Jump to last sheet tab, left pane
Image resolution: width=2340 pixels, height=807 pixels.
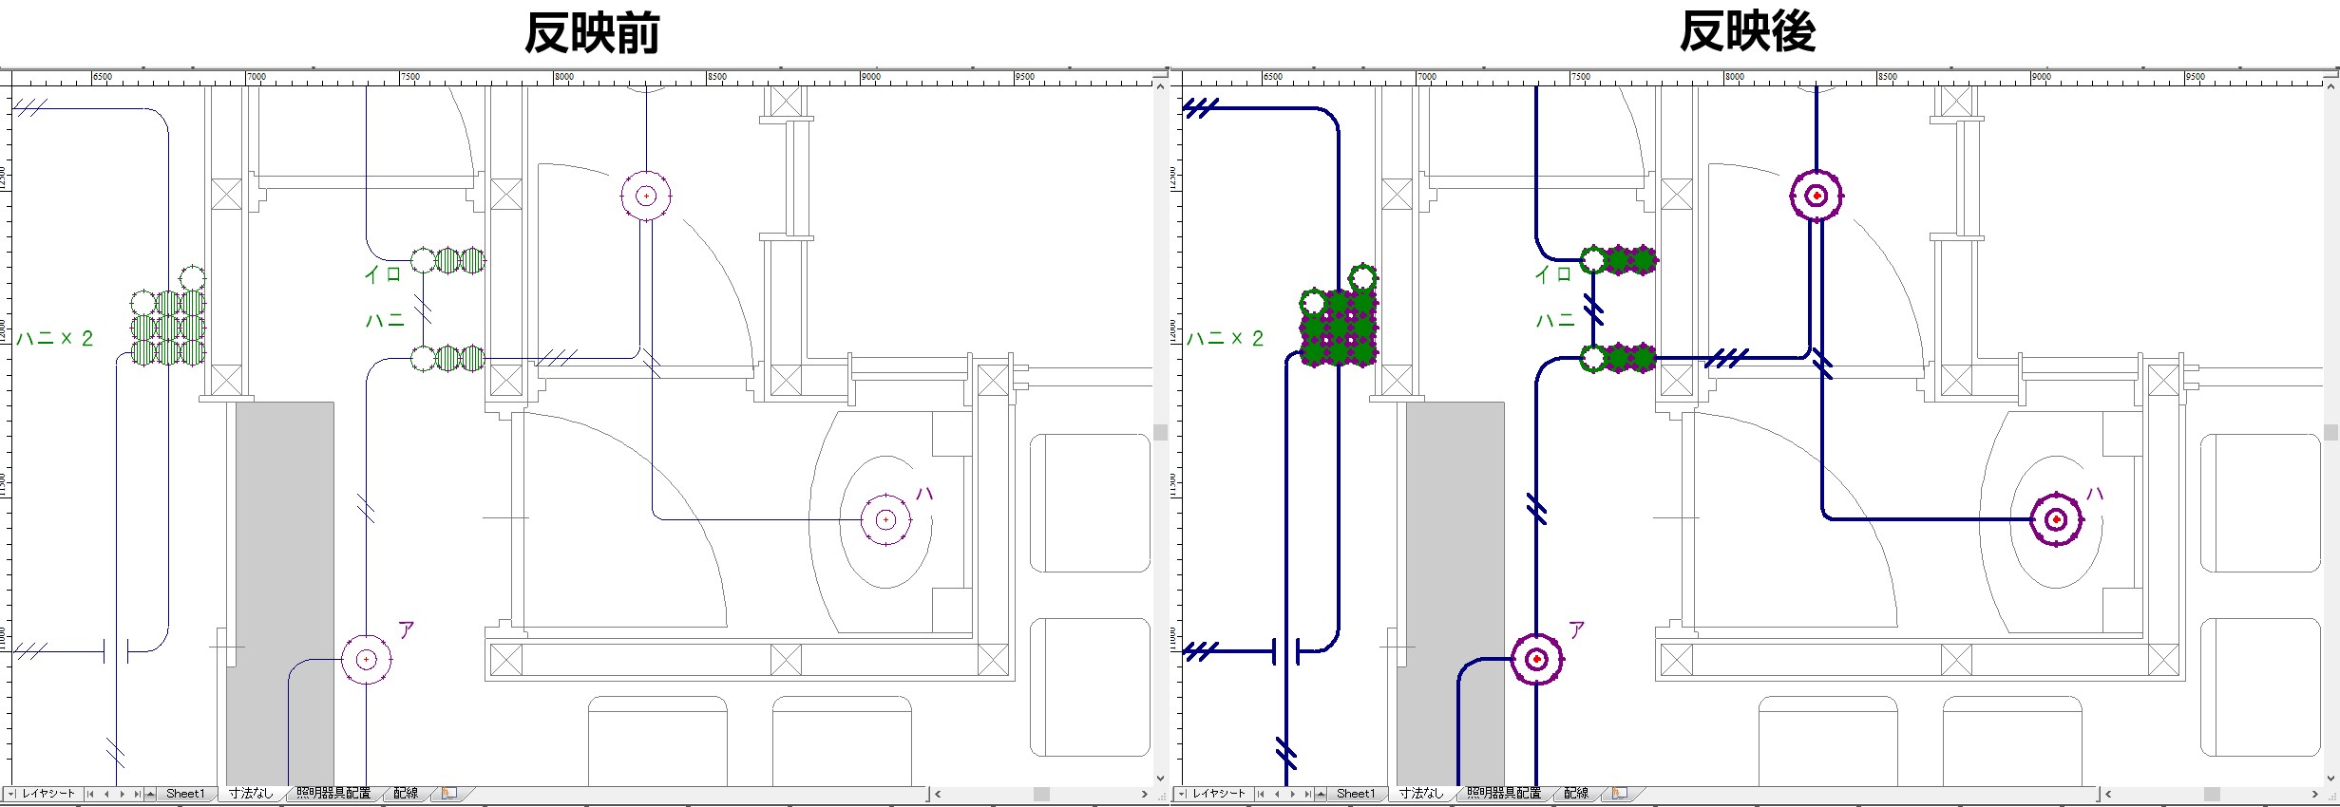(137, 794)
